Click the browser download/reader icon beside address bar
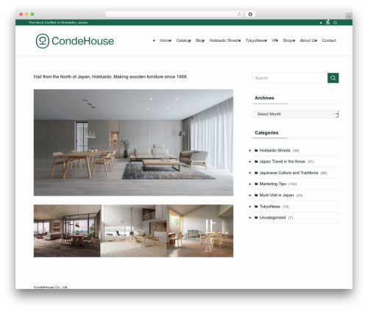The image size is (368, 311). coord(250,14)
